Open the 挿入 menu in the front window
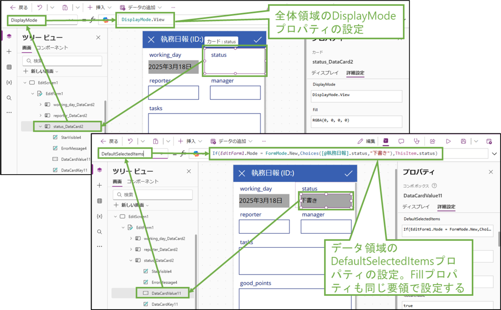The width and height of the screenshot is (501, 310). click(190, 141)
